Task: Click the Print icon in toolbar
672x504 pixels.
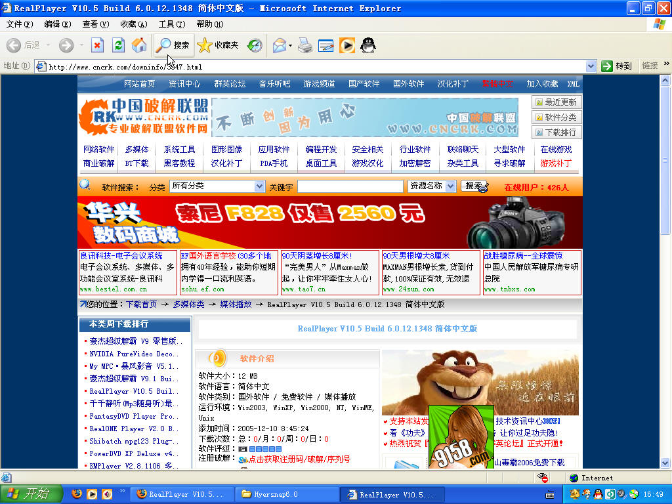Action: pyautogui.click(x=304, y=45)
